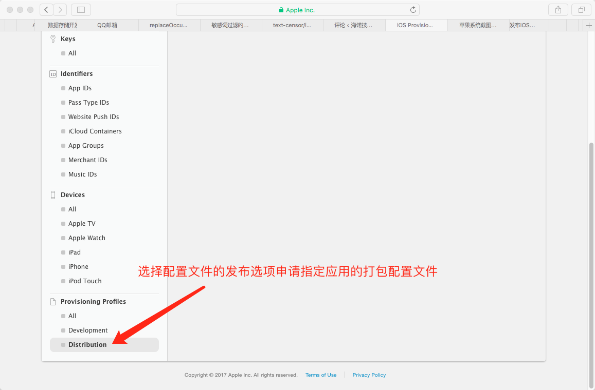Show Apple Watch devices
This screenshot has width=595, height=390.
(86, 238)
